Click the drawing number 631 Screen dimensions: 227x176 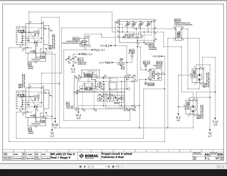(207, 154)
